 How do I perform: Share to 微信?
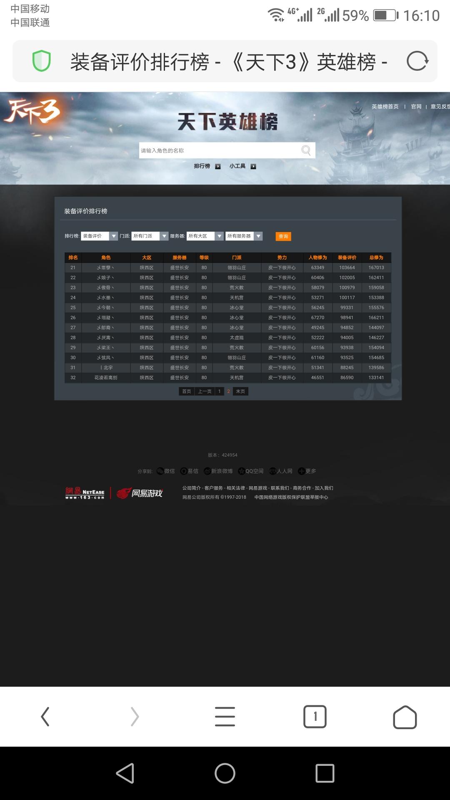tap(166, 471)
